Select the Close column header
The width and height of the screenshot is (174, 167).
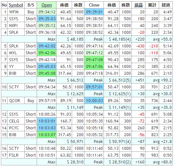(x=94, y=5)
